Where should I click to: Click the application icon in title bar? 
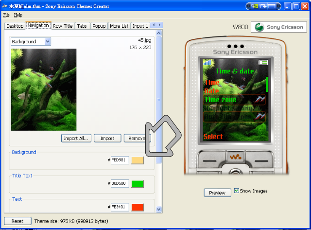click(5, 6)
